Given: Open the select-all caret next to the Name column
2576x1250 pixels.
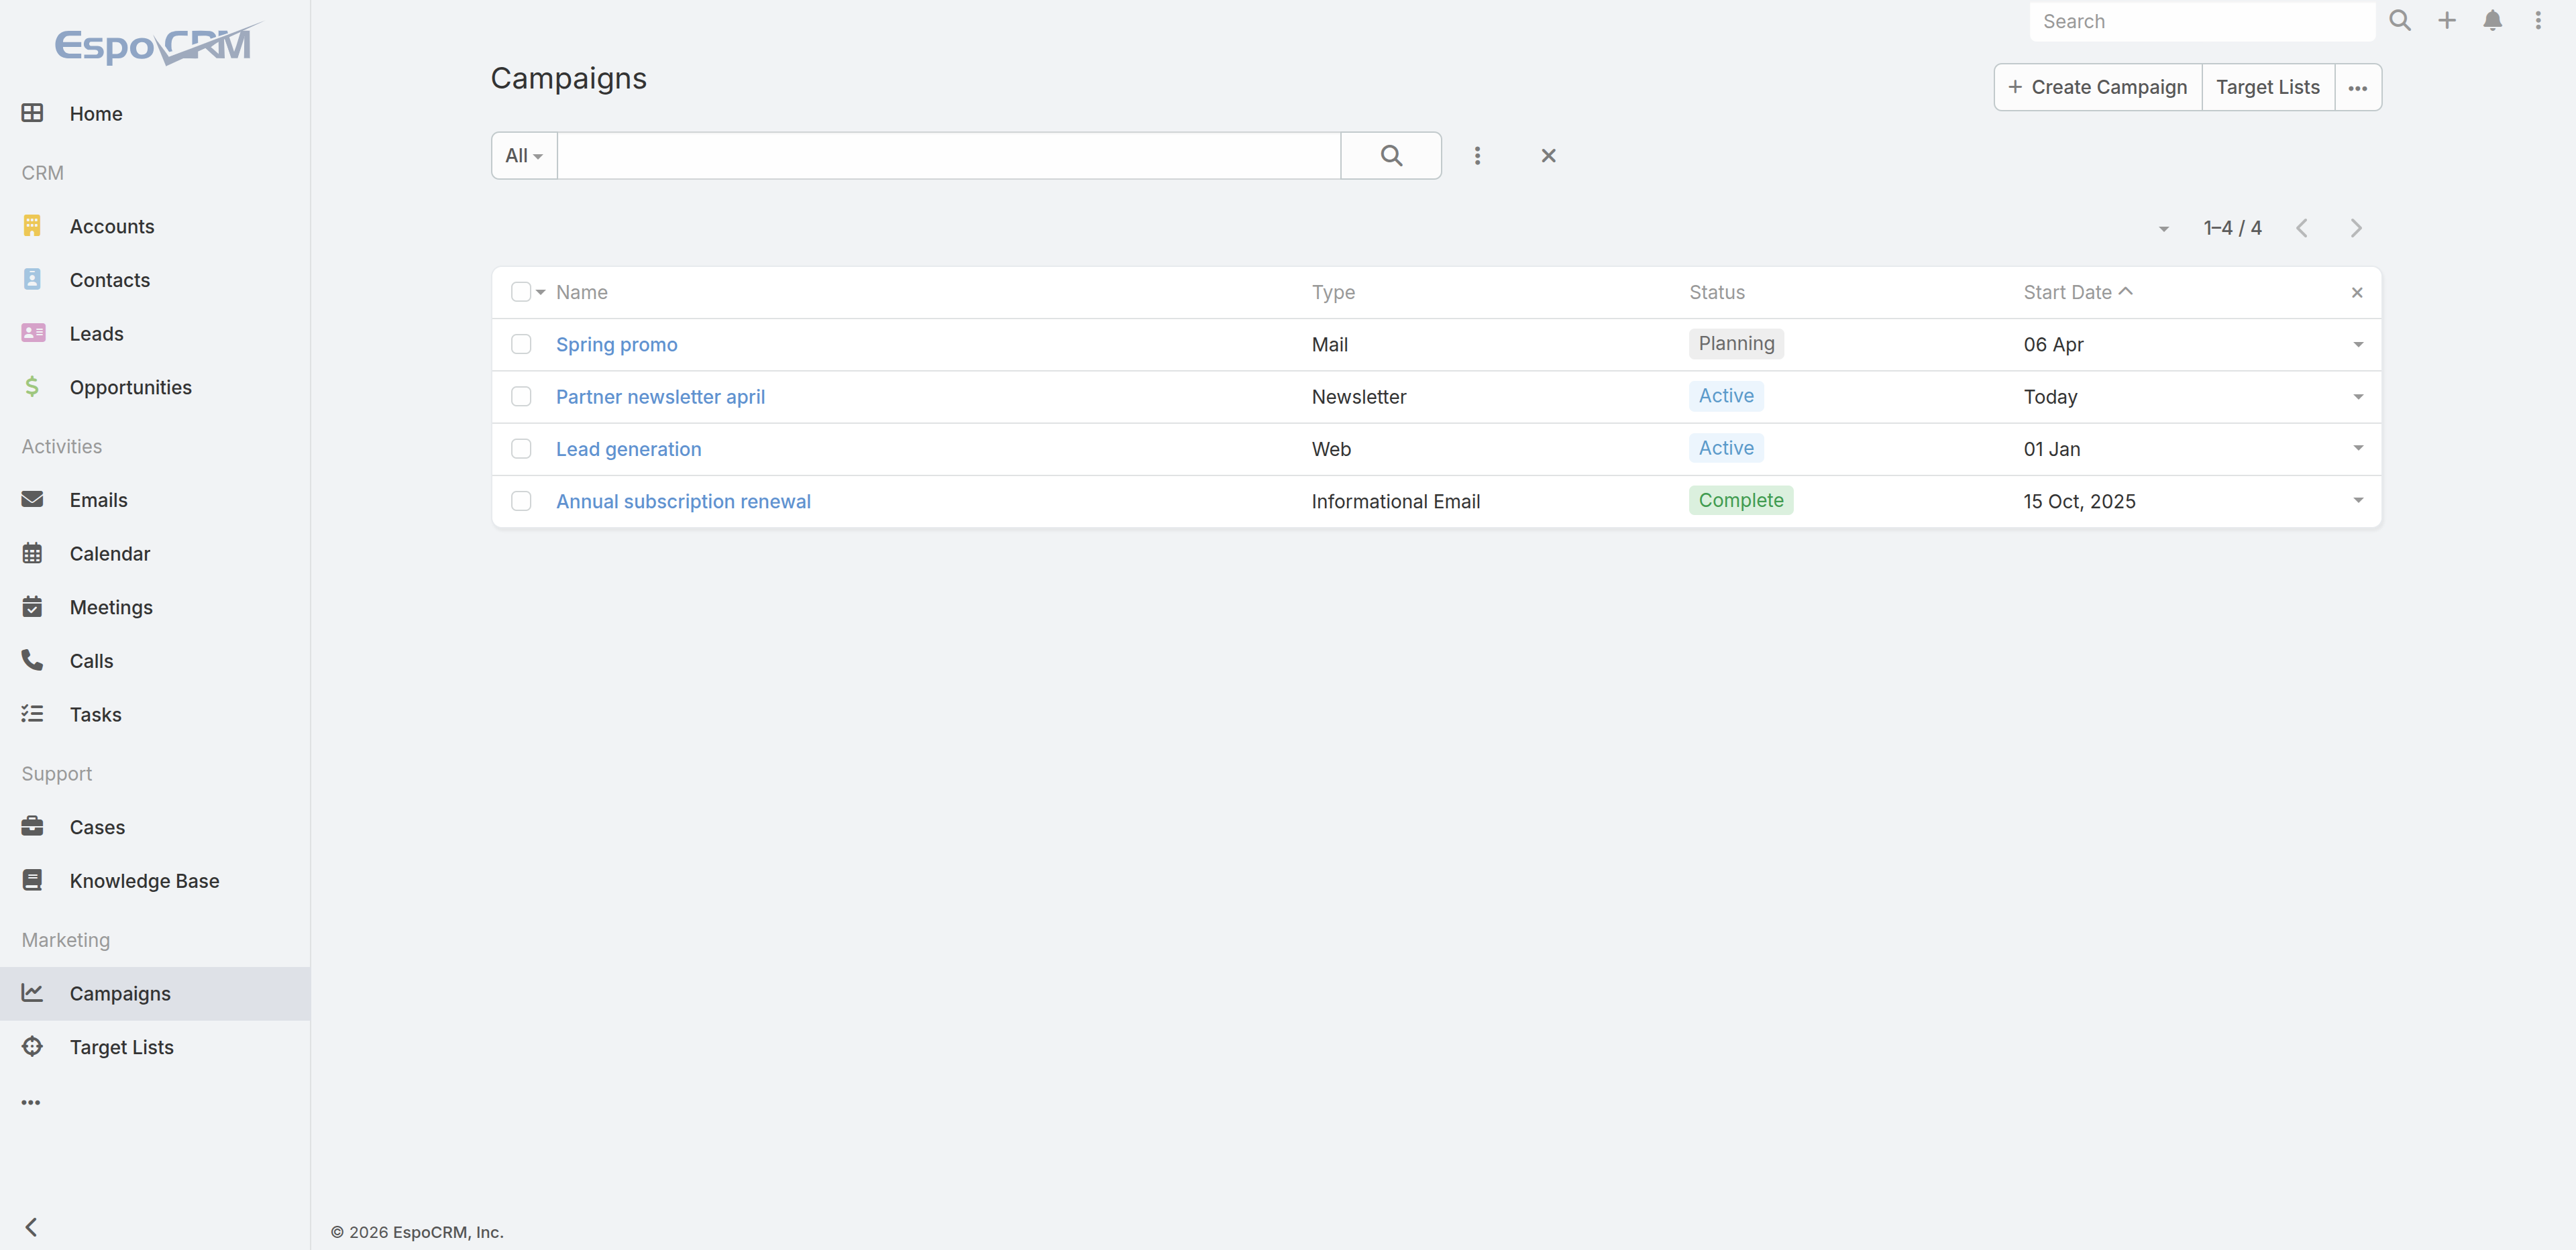Looking at the screenshot, I should click(540, 292).
